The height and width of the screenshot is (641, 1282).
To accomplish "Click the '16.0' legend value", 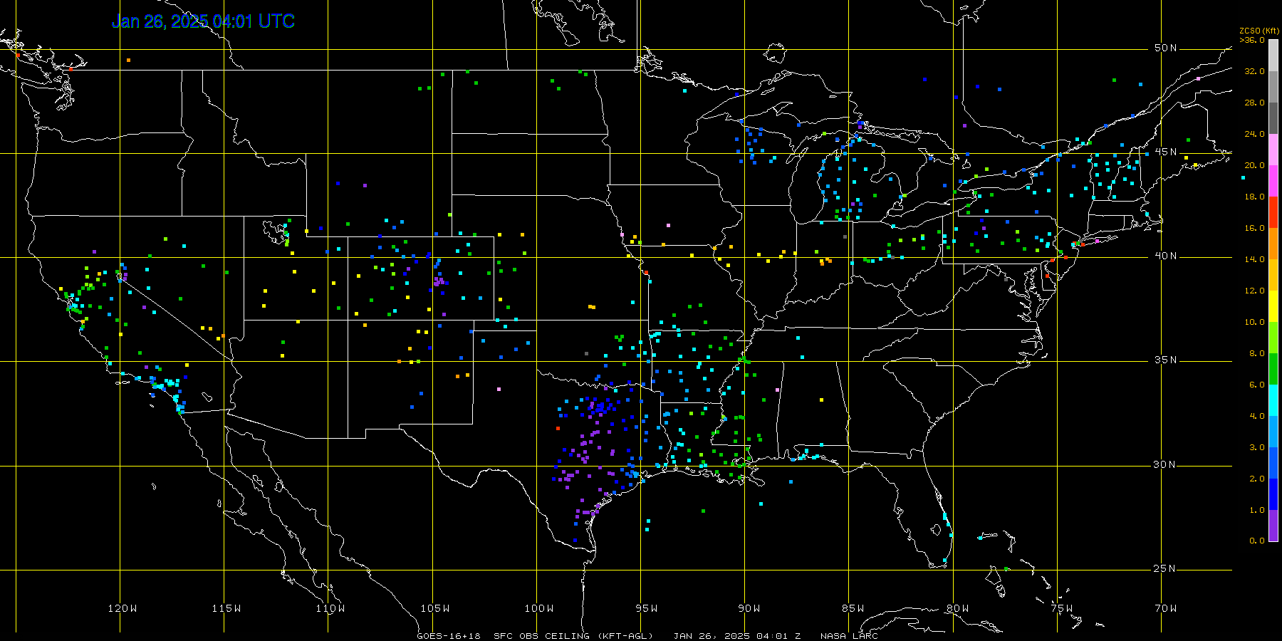I will tap(1255, 228).
